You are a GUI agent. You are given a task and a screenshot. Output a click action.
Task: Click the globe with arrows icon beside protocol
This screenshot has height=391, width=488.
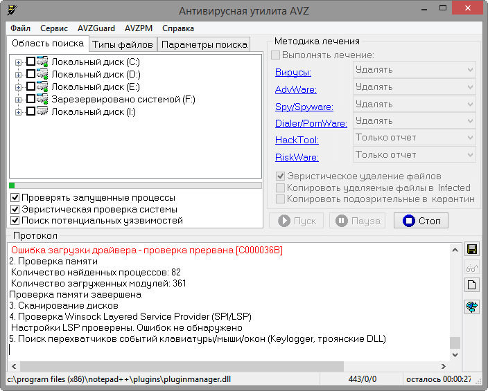[472, 307]
